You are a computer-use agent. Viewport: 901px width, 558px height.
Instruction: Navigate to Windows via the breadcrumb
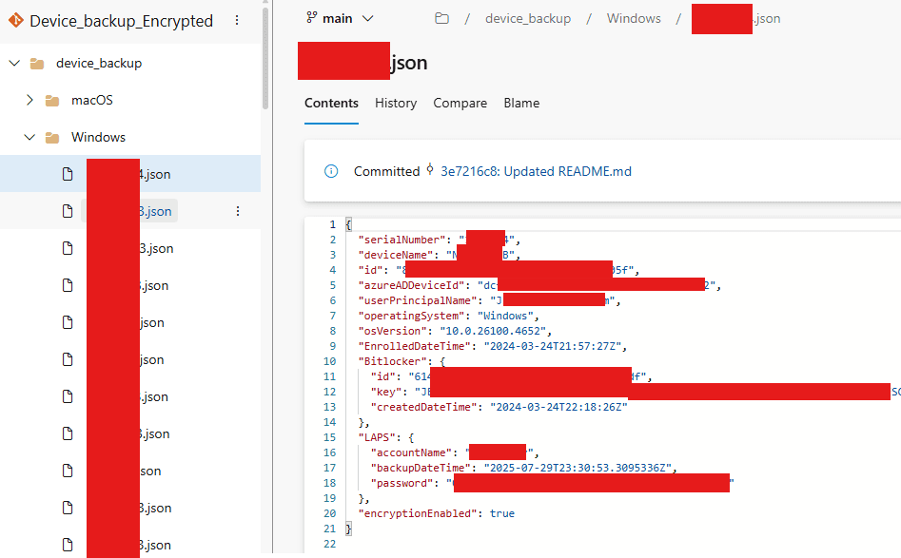coord(633,18)
